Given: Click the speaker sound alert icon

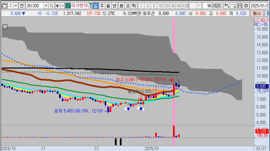Looking at the screenshot, I should pyautogui.click(x=58, y=6).
